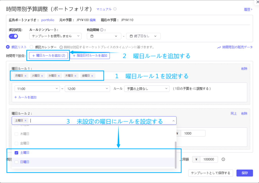Click the timezone info icon
The width and height of the screenshot is (259, 183).
pyautogui.click(x=61, y=47)
